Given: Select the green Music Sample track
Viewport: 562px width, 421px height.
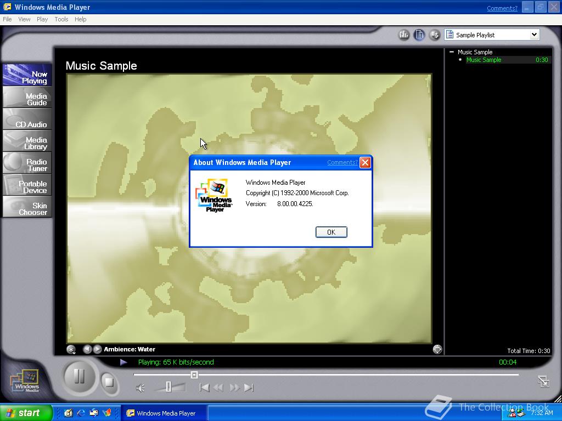Looking at the screenshot, I should click(484, 60).
